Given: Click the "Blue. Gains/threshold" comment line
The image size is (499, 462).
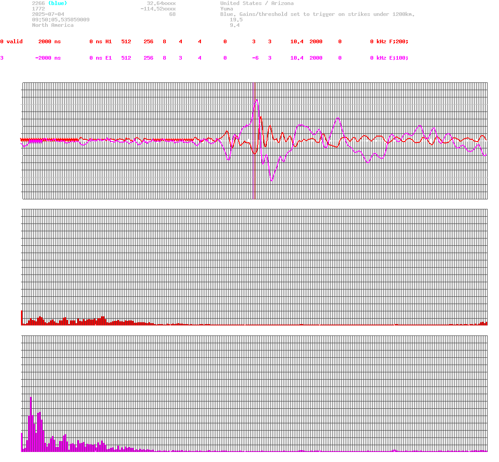Looking at the screenshot, I should click(317, 14).
